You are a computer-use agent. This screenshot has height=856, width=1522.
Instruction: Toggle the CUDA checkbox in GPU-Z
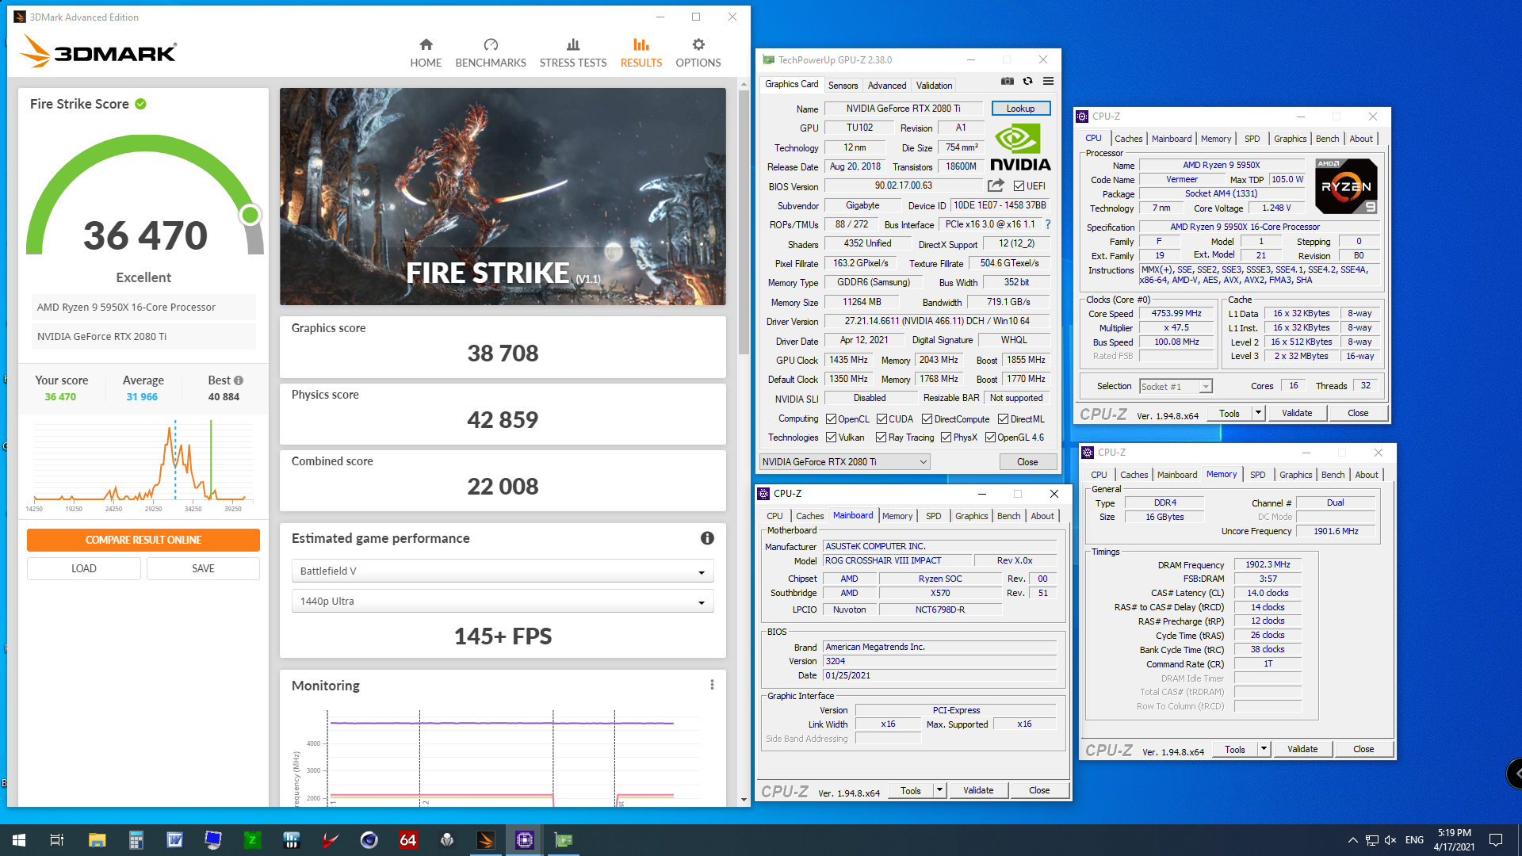click(x=881, y=419)
